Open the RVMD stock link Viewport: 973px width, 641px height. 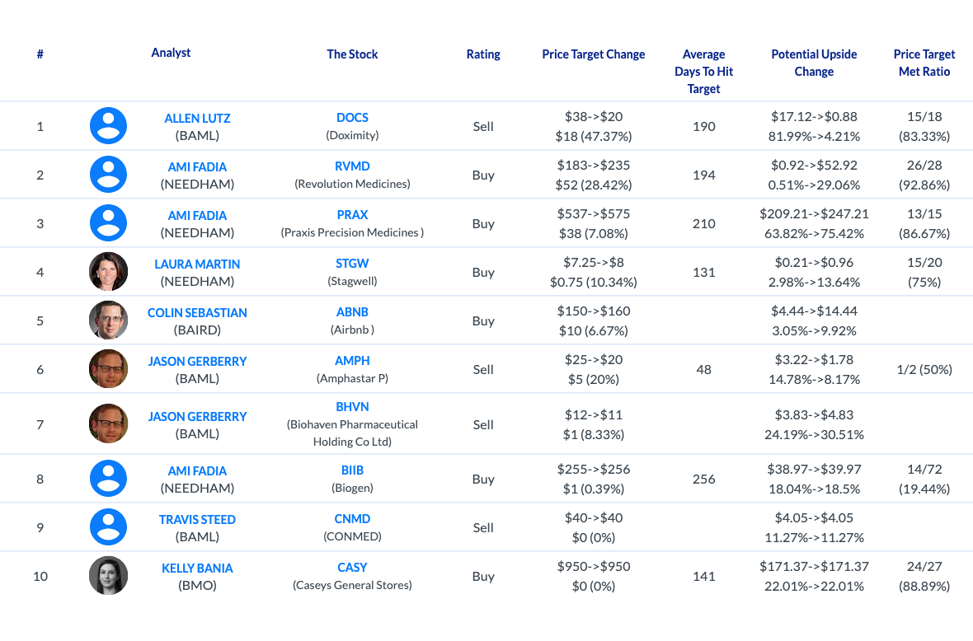[352, 166]
